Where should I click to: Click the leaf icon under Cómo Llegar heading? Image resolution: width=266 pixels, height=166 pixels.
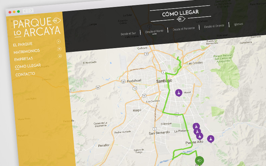(181, 19)
